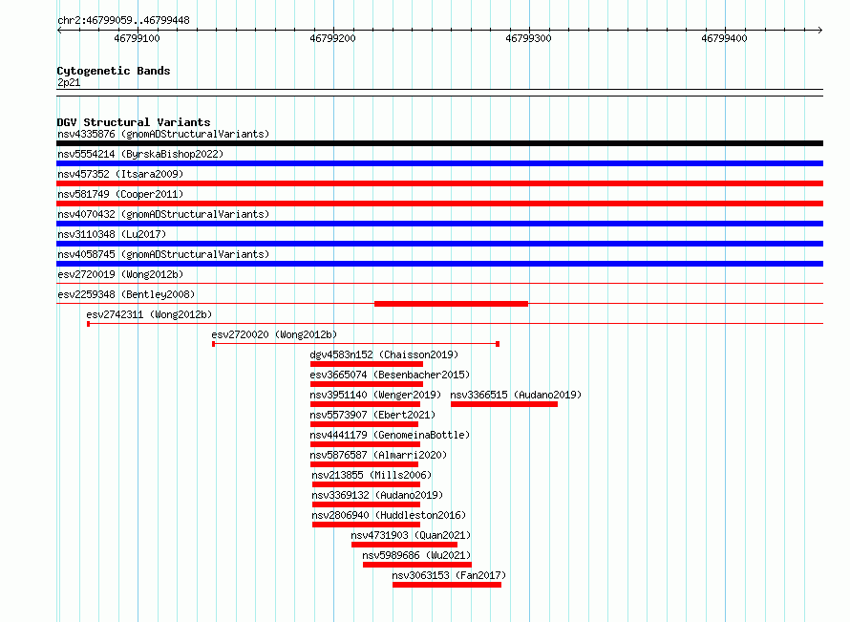Click the nsv4335876 gnomAD variant label
This screenshot has height=622, width=850.
pyautogui.click(x=163, y=134)
